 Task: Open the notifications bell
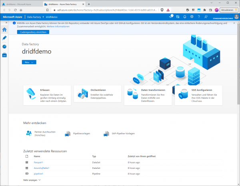click(184, 17)
